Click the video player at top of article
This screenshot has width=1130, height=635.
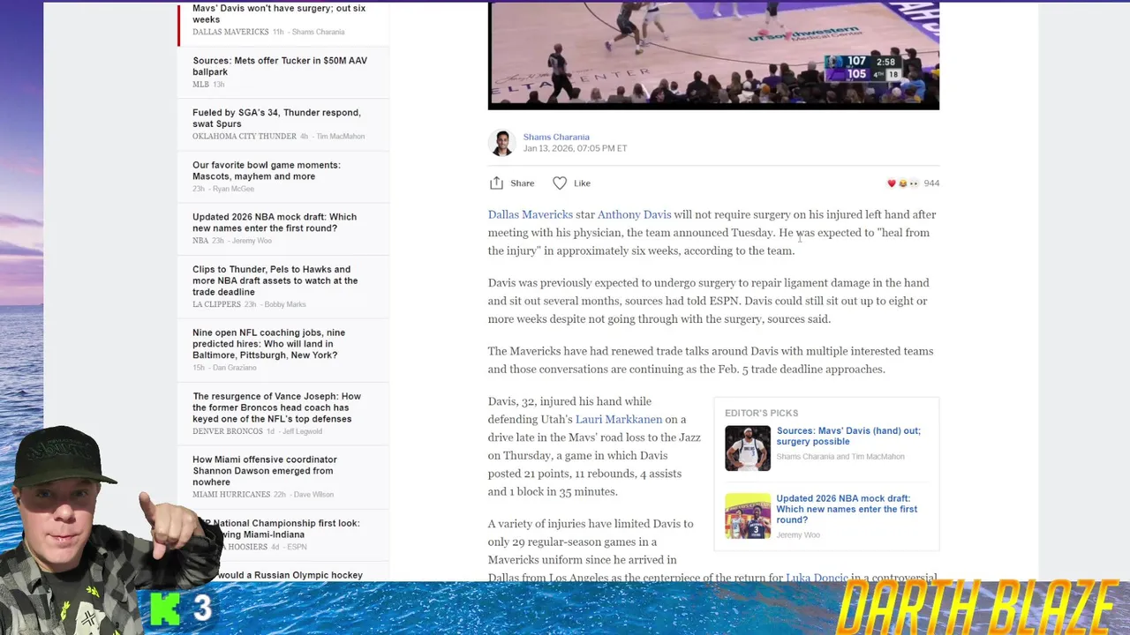click(x=713, y=55)
